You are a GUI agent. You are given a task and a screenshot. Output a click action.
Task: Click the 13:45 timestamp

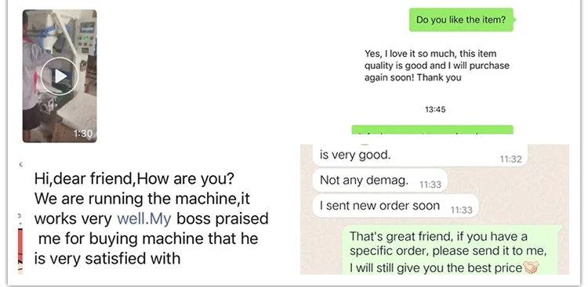tap(435, 109)
